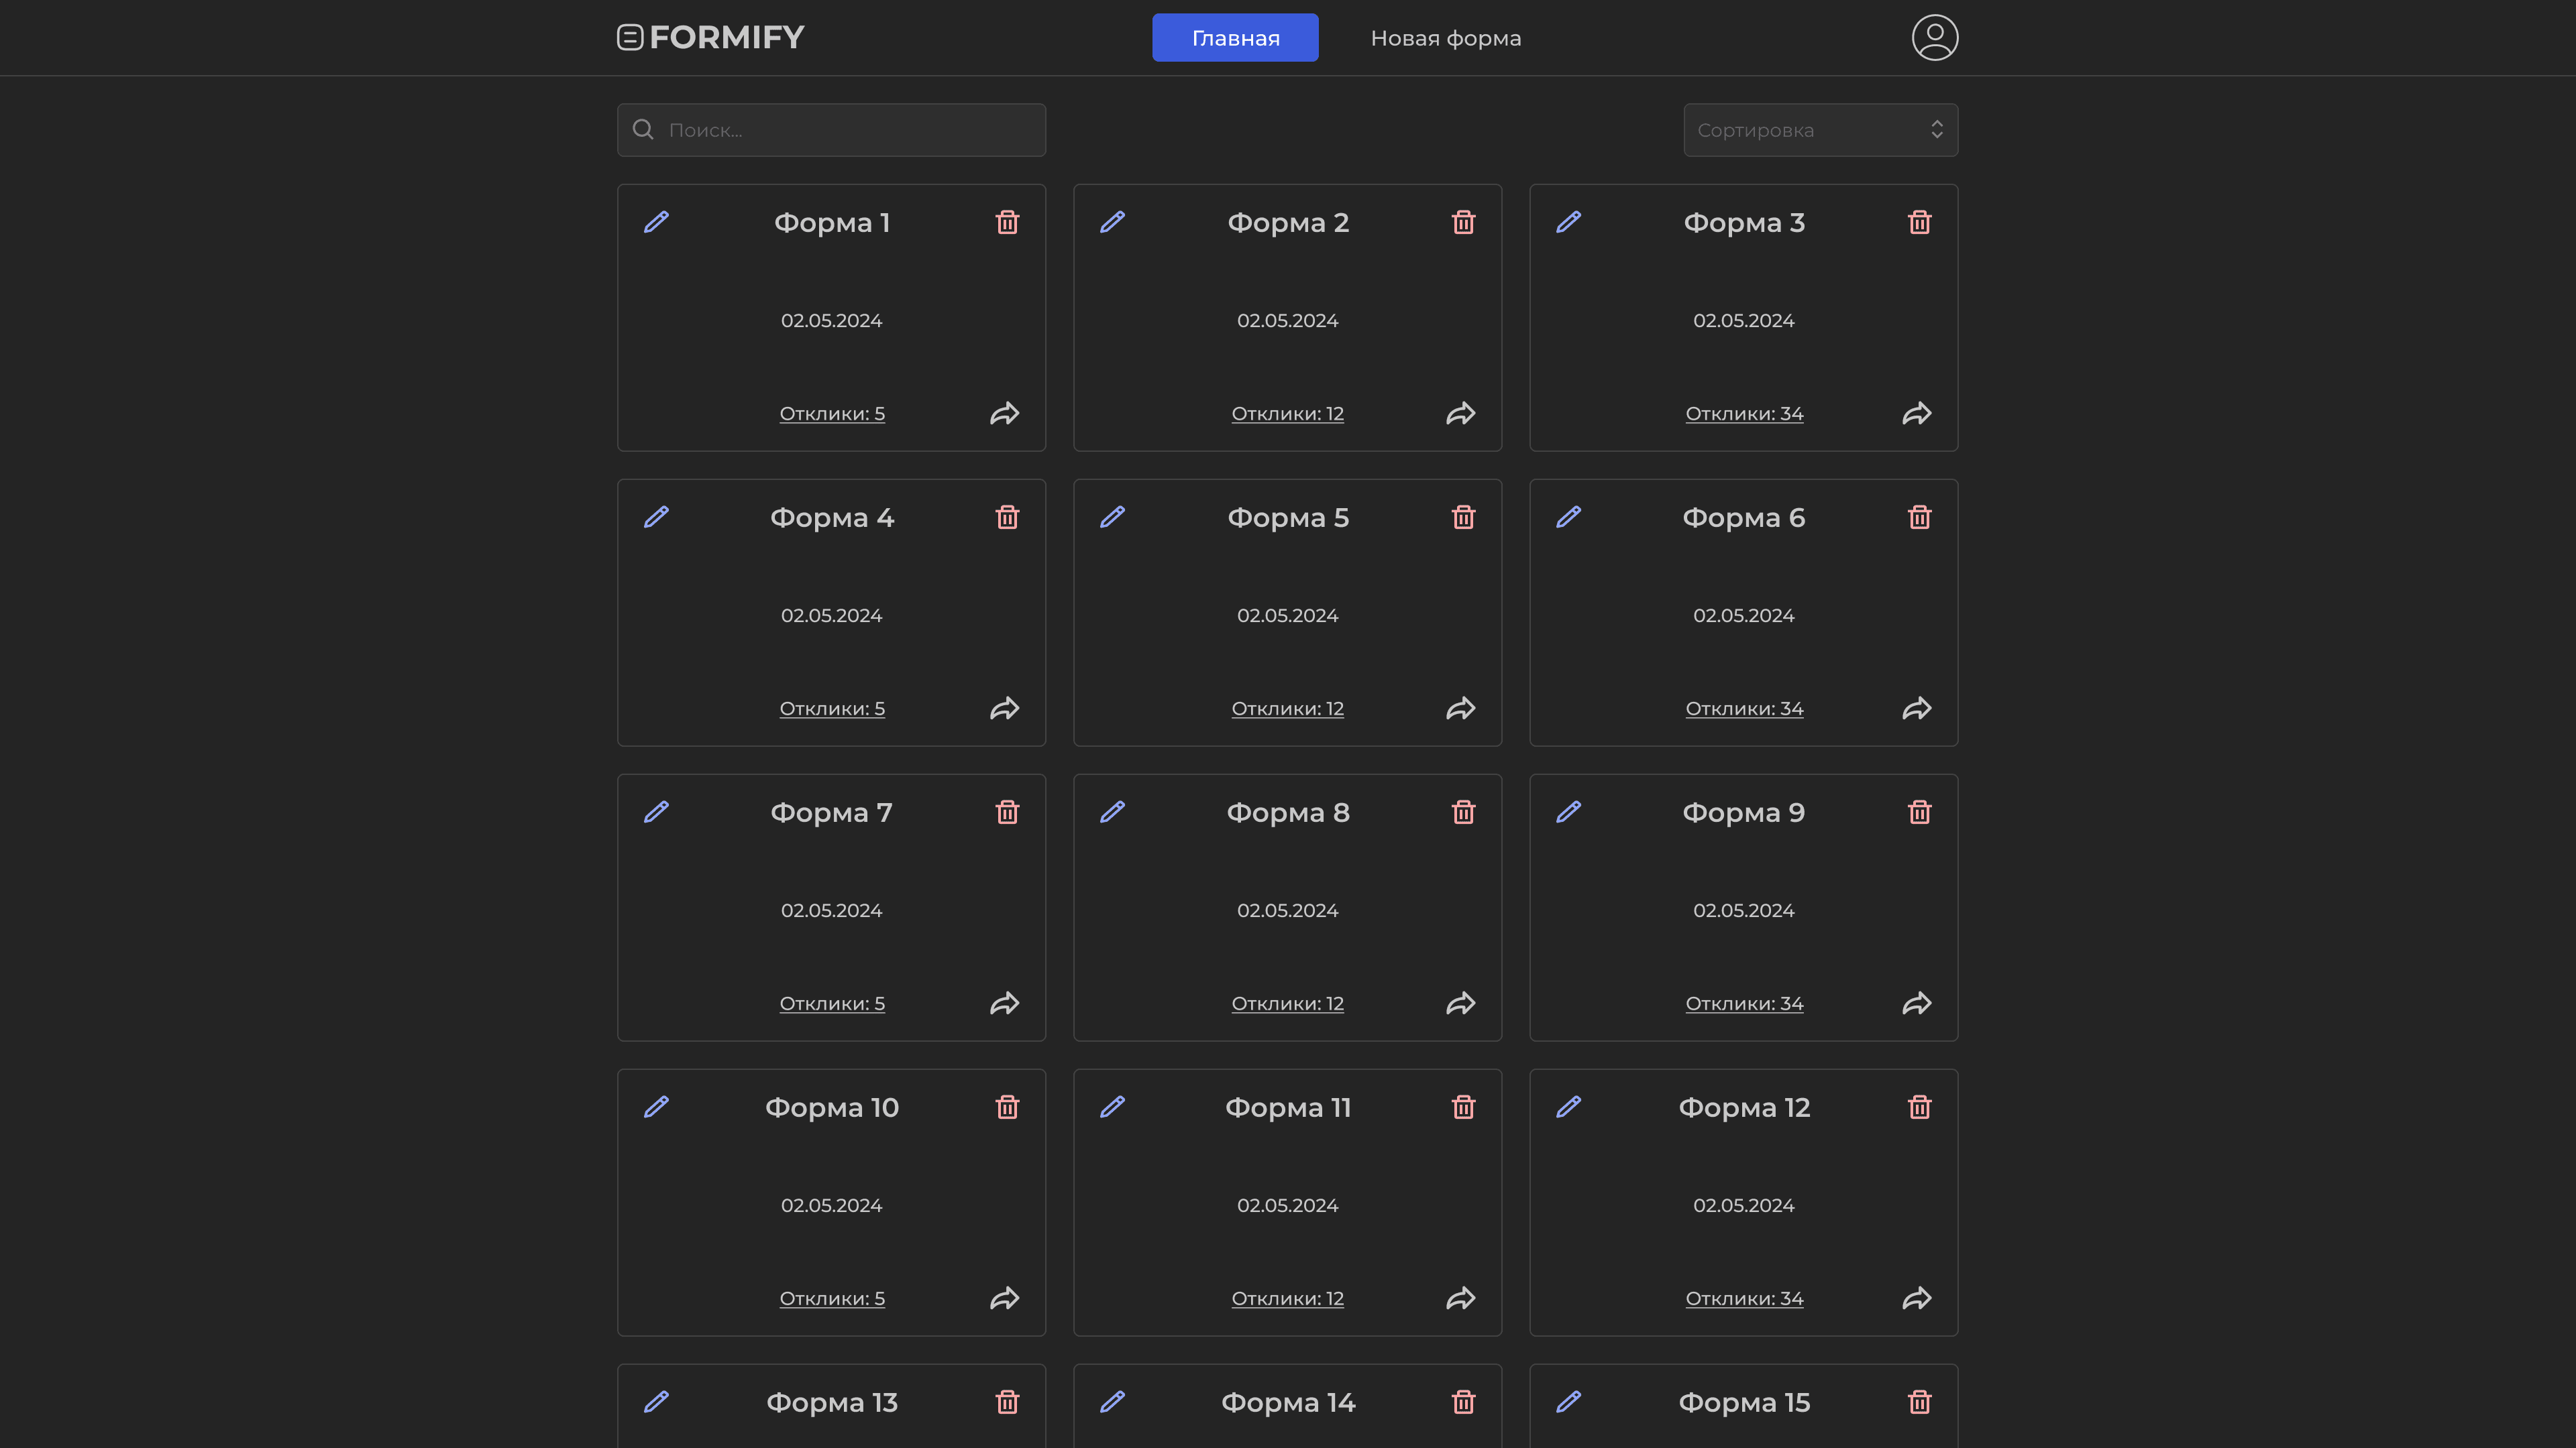Delete Форма 9 with the trash icon
The image size is (2576, 1448).
pyautogui.click(x=1919, y=811)
